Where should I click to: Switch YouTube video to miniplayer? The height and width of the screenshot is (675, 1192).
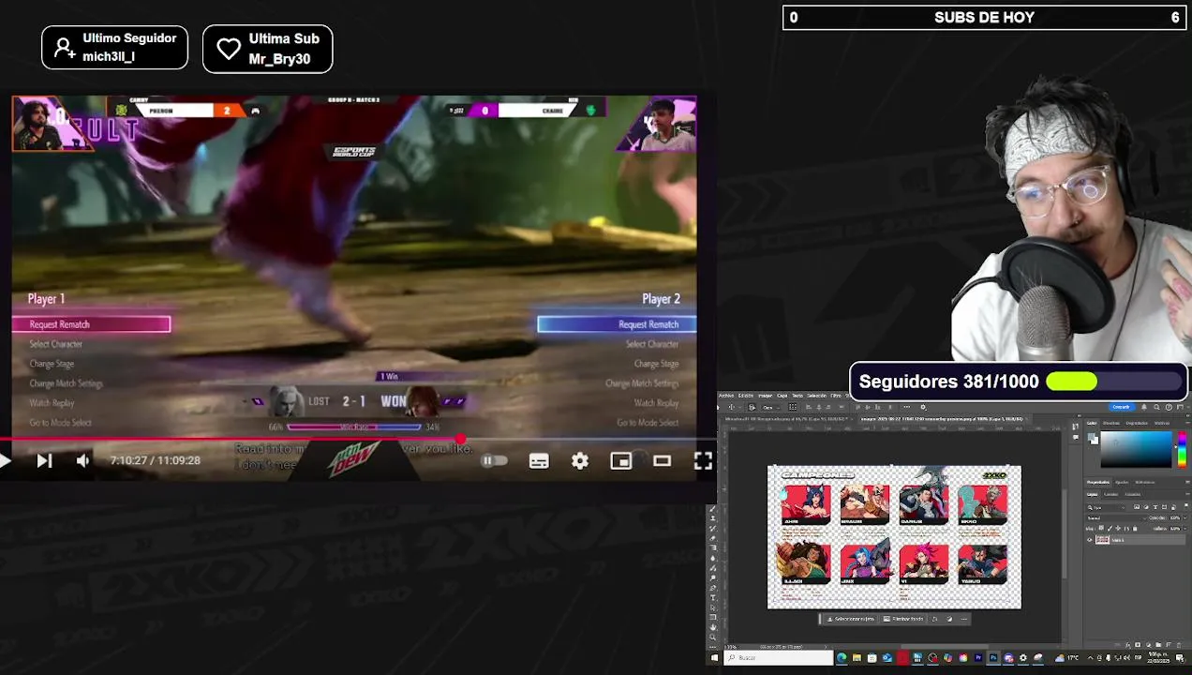[x=621, y=460]
